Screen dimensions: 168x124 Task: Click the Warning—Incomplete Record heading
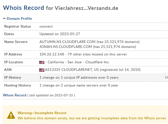42,113
